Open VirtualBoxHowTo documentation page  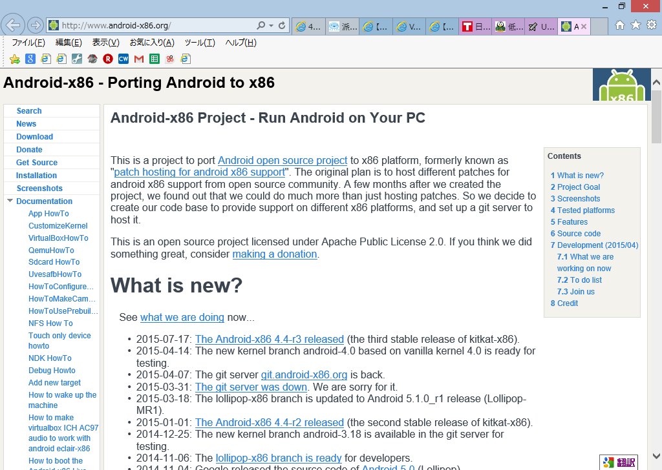(x=58, y=238)
